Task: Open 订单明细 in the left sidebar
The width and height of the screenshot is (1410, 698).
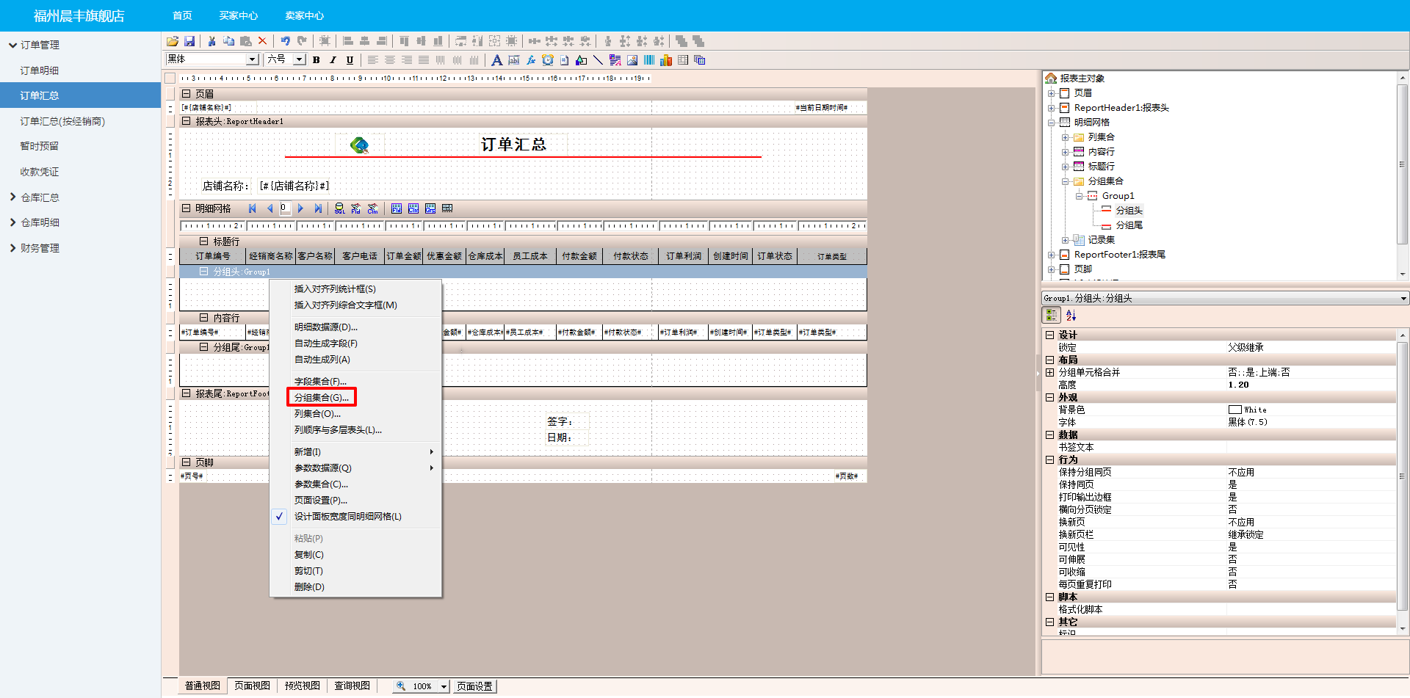Action: [x=40, y=70]
